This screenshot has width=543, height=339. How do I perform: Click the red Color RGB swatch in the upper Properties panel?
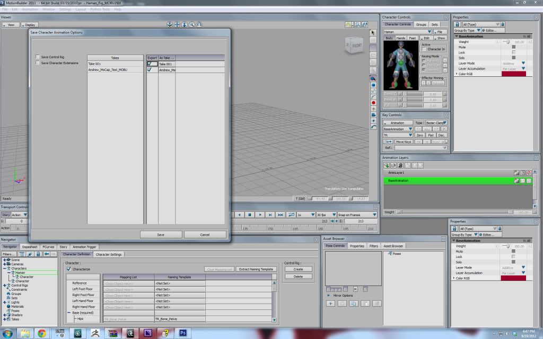514,74
